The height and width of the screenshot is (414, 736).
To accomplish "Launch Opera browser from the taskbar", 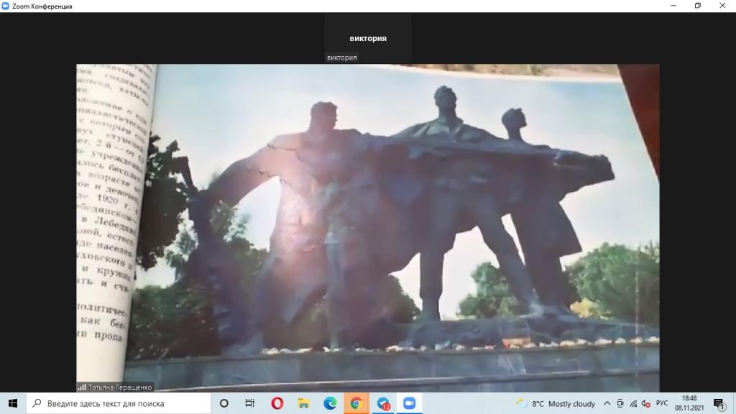I will click(x=277, y=403).
